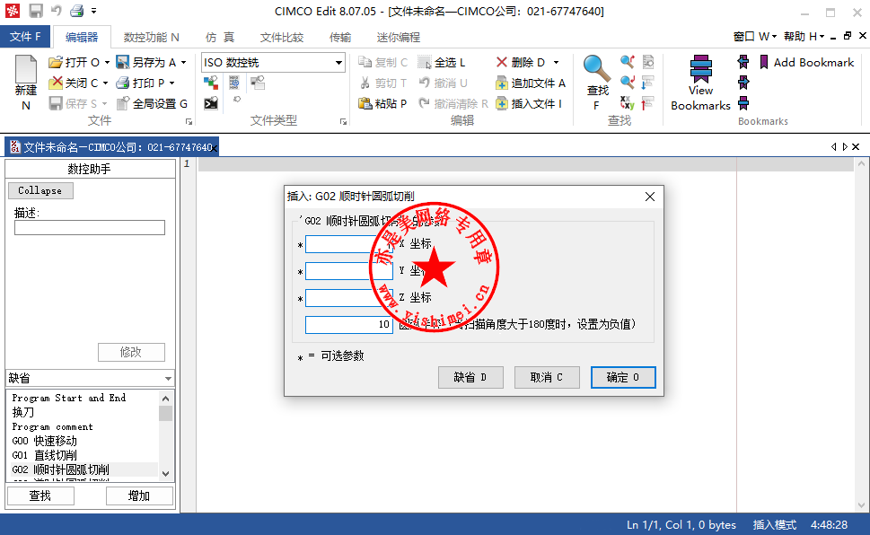Click the quick access print icon
Screen dimensions: 870x535
(x=76, y=11)
